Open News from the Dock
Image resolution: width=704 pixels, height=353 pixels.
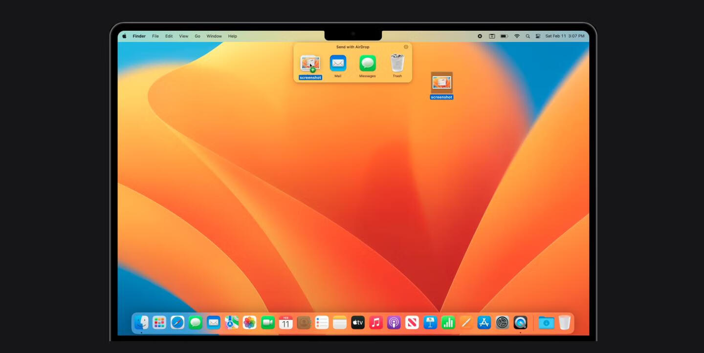click(412, 322)
